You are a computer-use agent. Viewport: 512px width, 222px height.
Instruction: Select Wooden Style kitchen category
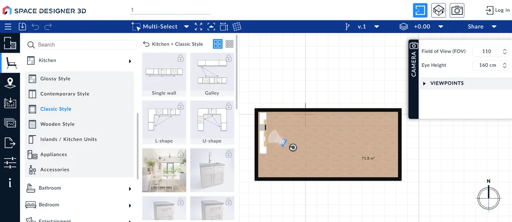57,124
